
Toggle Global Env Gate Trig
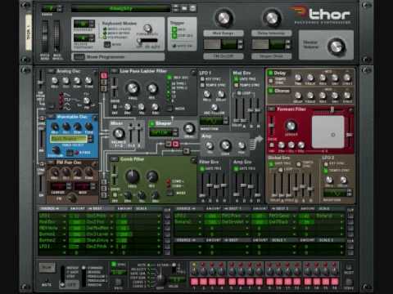[x=271, y=164]
